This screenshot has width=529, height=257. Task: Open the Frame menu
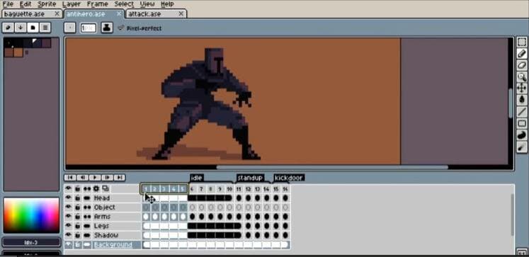pos(98,4)
